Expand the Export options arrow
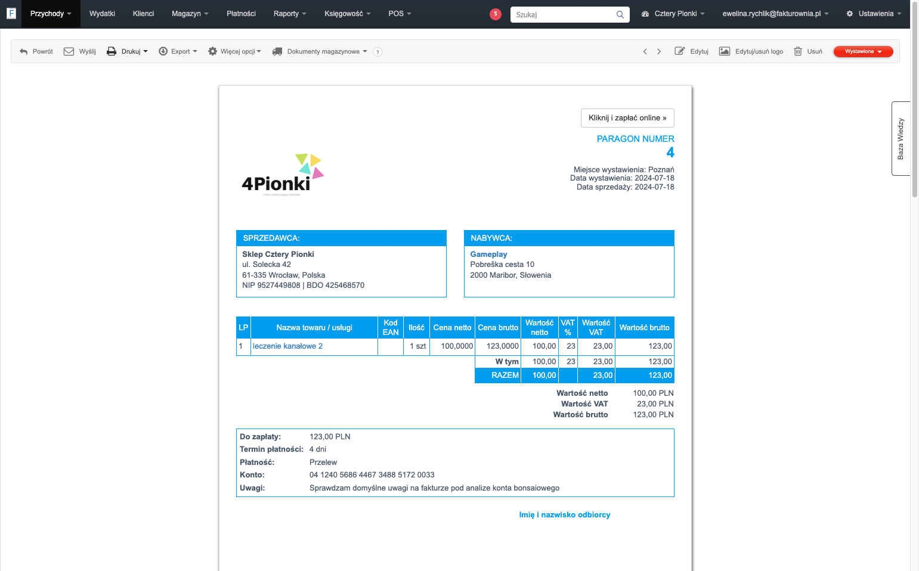This screenshot has width=919, height=571. [x=195, y=52]
